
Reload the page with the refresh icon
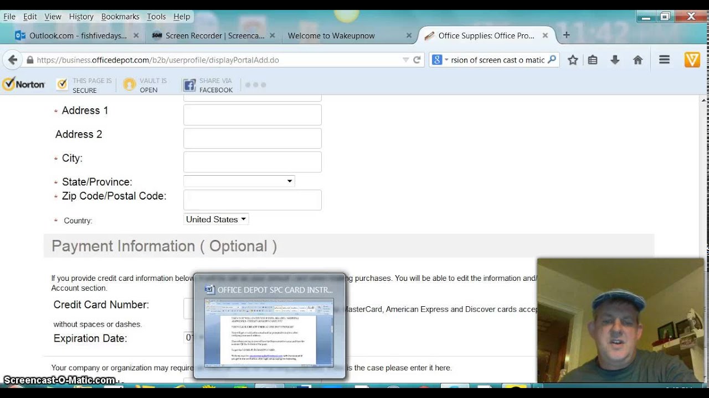point(417,60)
